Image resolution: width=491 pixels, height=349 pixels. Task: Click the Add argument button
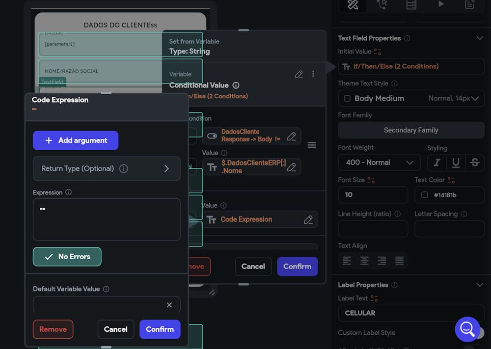[76, 140]
